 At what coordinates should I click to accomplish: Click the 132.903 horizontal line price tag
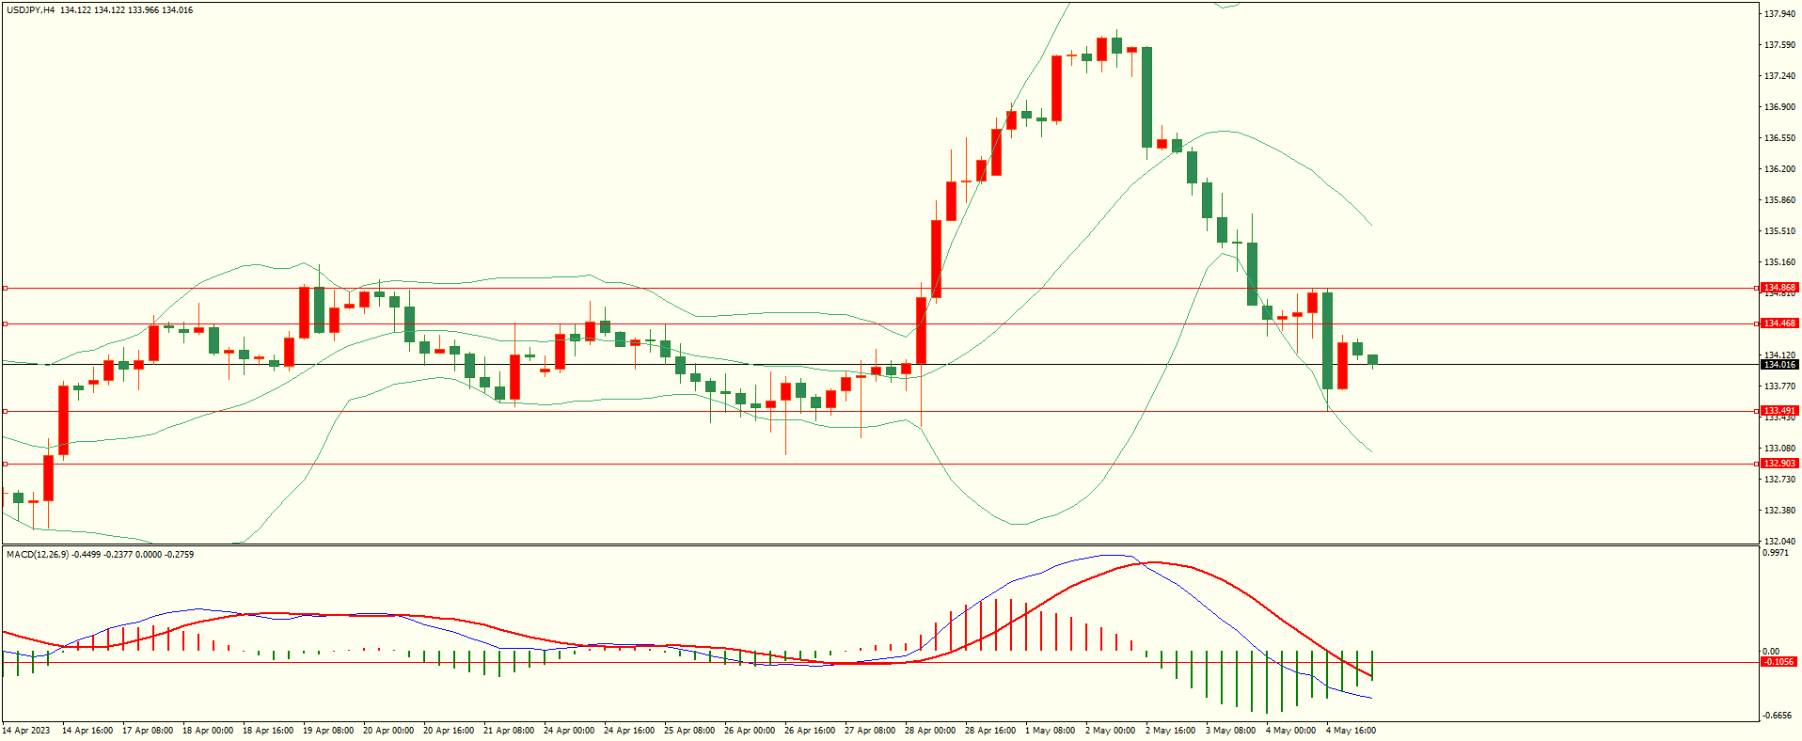(x=1779, y=464)
